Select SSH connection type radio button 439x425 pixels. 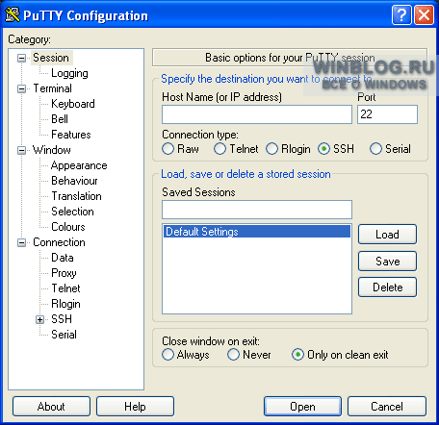coord(323,149)
